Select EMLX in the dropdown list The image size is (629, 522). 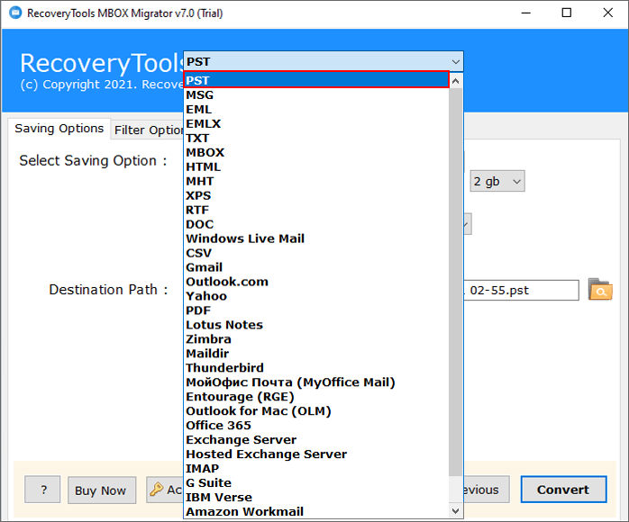pos(316,124)
